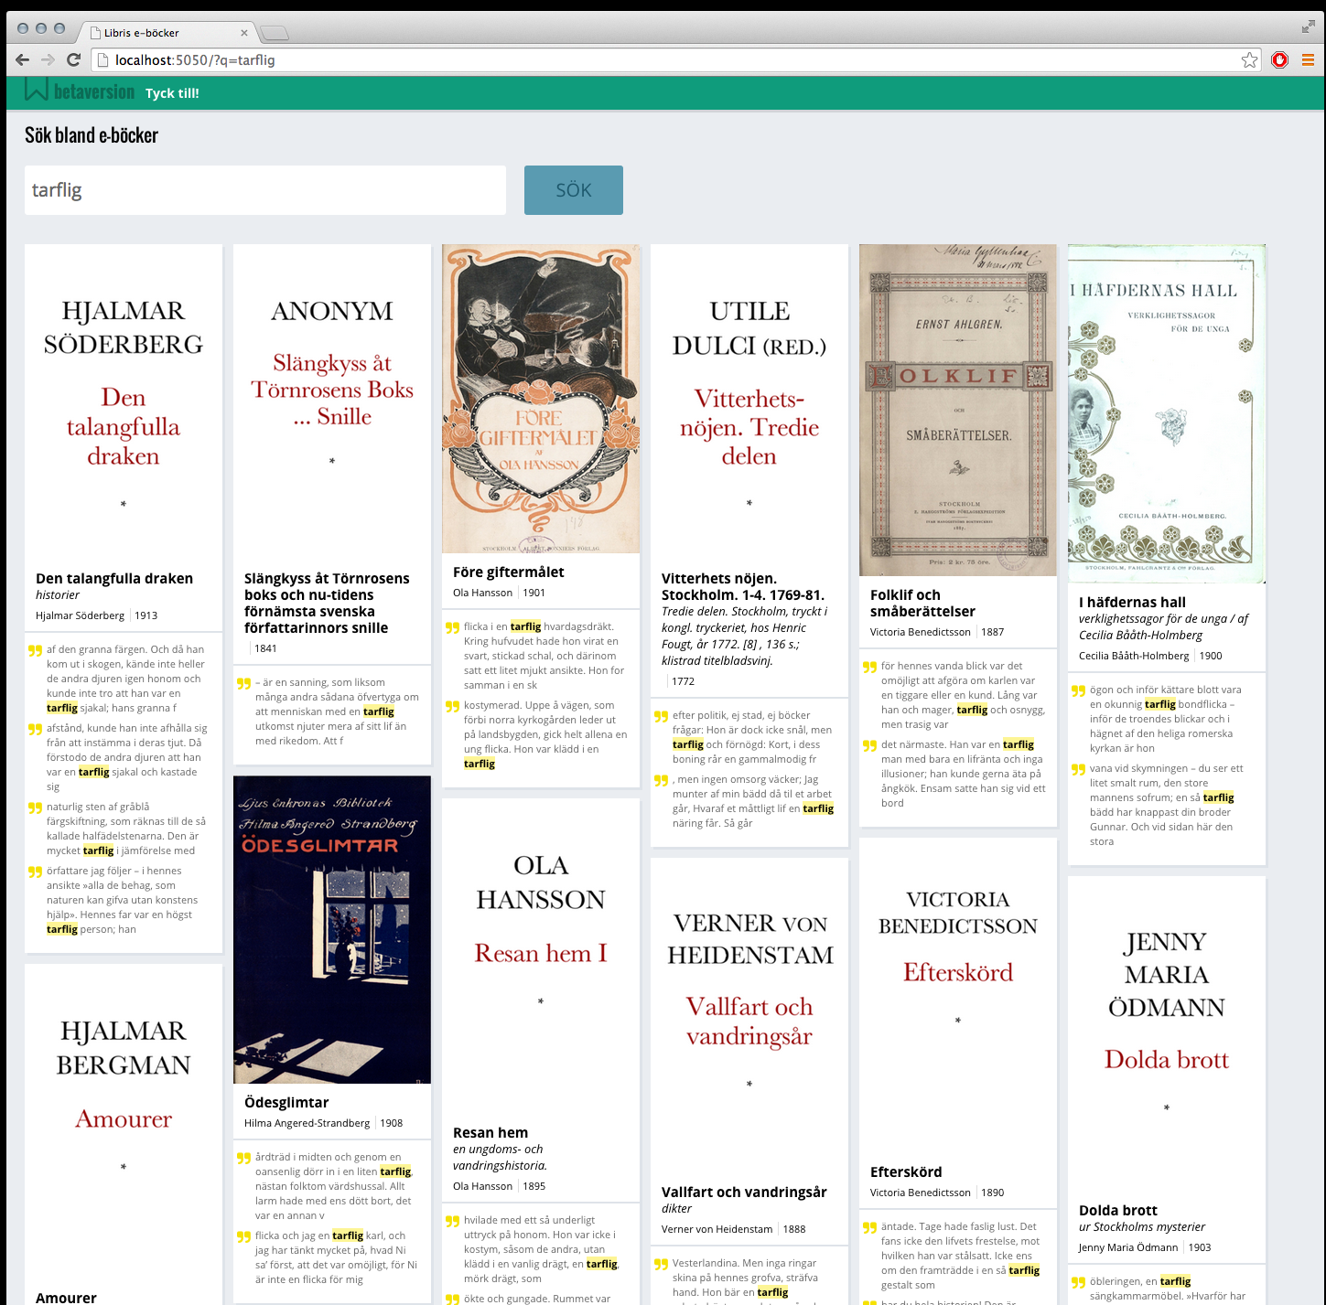Reload the page with the refresh icon
This screenshot has height=1305, width=1326.
[74, 60]
